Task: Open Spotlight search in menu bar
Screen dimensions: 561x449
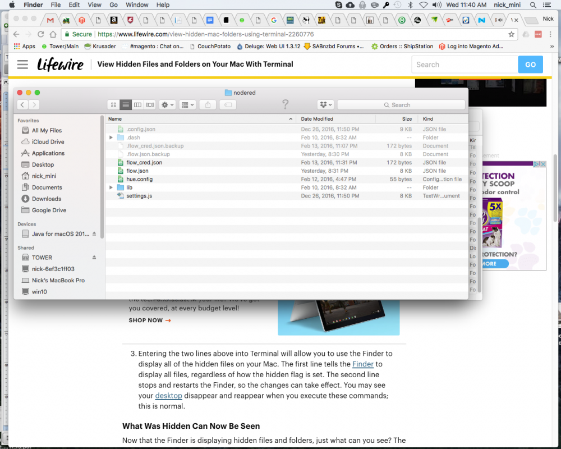Action: click(533, 5)
